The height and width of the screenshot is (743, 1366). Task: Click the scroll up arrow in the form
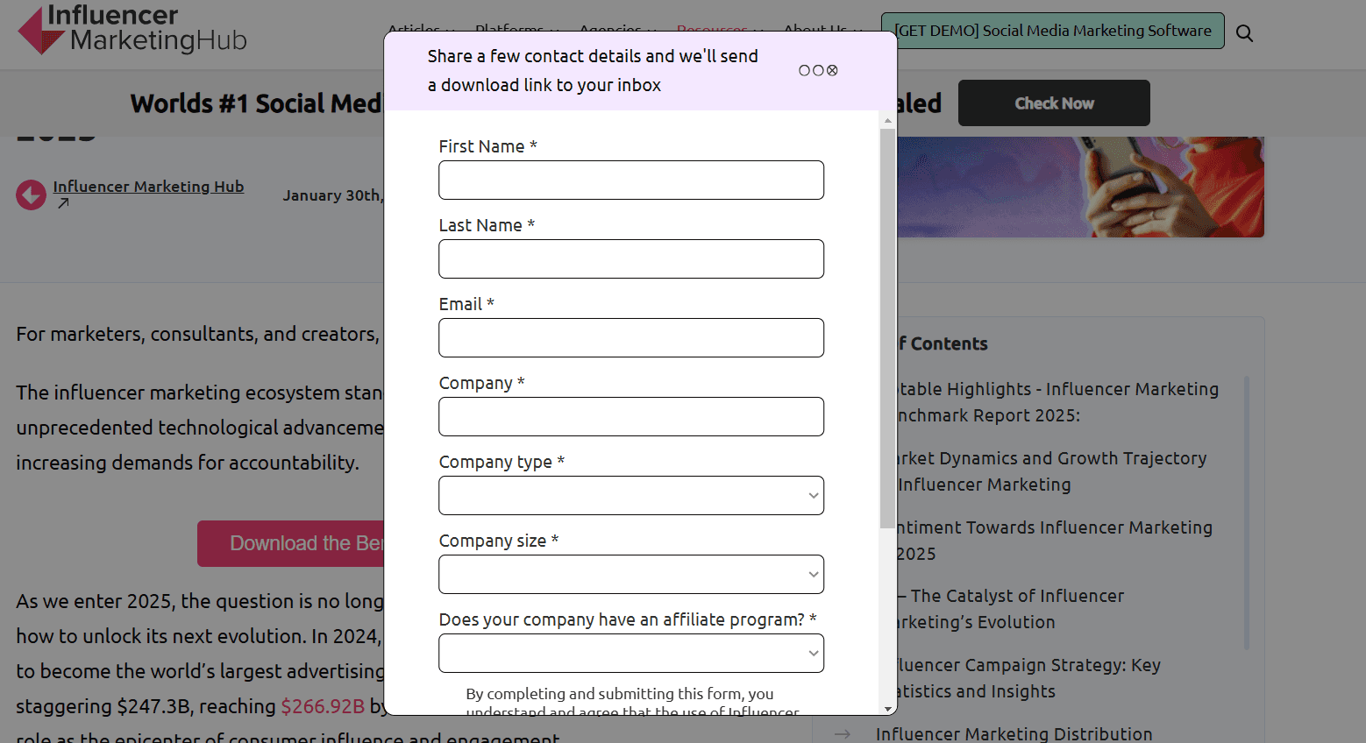(x=888, y=121)
